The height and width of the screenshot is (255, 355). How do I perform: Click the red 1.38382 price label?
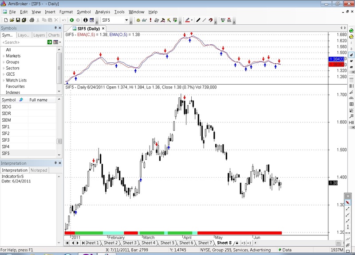pyautogui.click(x=337, y=65)
